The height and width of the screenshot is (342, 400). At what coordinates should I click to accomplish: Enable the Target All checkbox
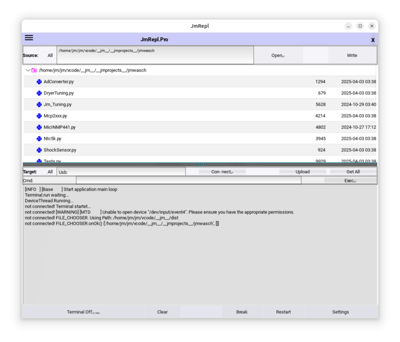(x=44, y=172)
